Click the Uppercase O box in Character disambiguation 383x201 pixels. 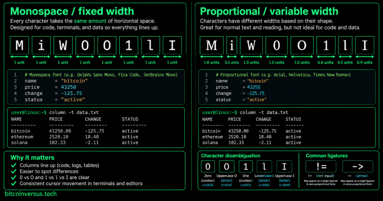click(226, 166)
